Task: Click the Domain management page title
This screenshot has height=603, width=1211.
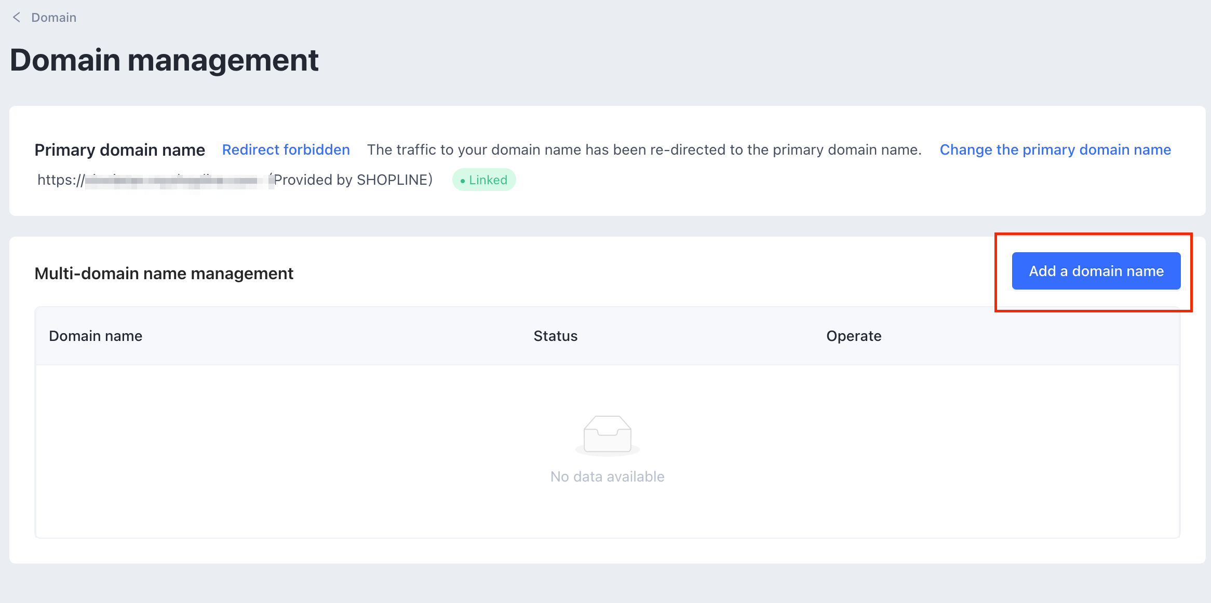Action: click(164, 60)
